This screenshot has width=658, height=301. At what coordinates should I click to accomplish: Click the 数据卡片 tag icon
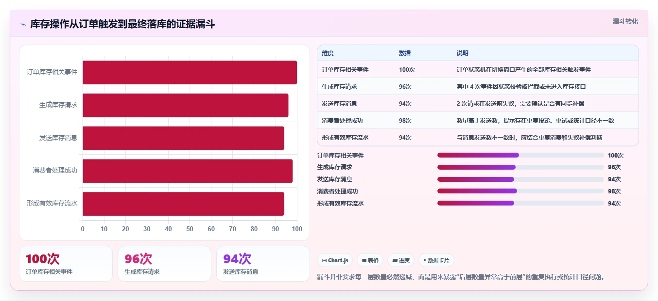(x=425, y=260)
